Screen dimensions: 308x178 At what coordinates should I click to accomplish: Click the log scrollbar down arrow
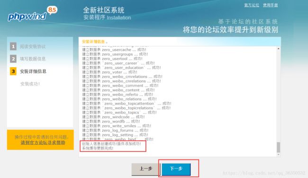[x=278, y=154]
